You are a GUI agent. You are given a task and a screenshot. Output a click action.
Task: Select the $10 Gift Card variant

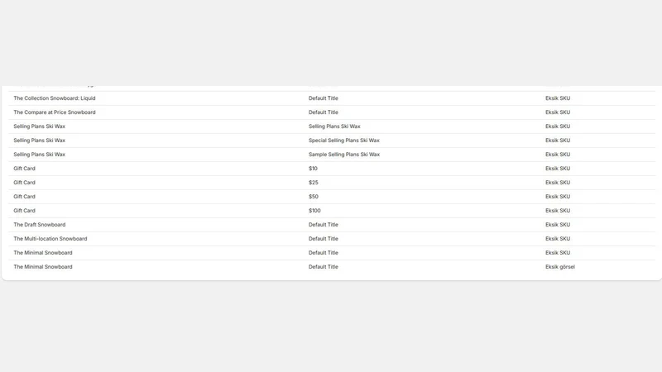(313, 169)
